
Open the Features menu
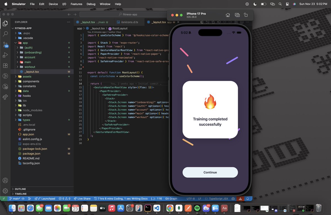pos(76,4)
